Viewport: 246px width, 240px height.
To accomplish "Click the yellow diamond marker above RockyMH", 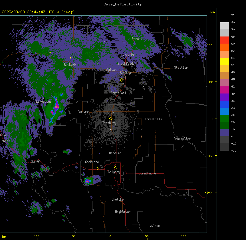I will [71, 58].
